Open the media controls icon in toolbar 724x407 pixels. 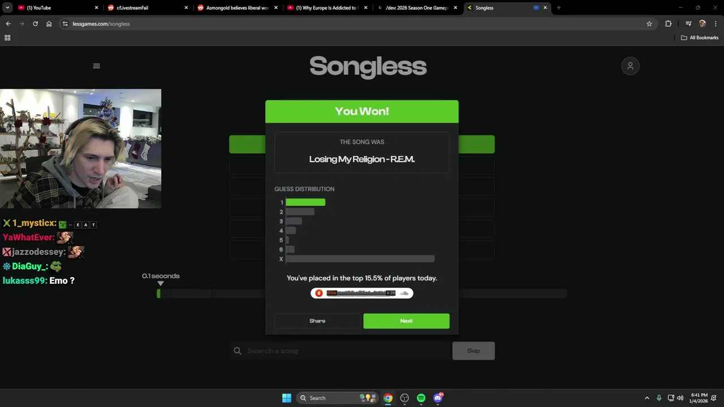pyautogui.click(x=688, y=24)
